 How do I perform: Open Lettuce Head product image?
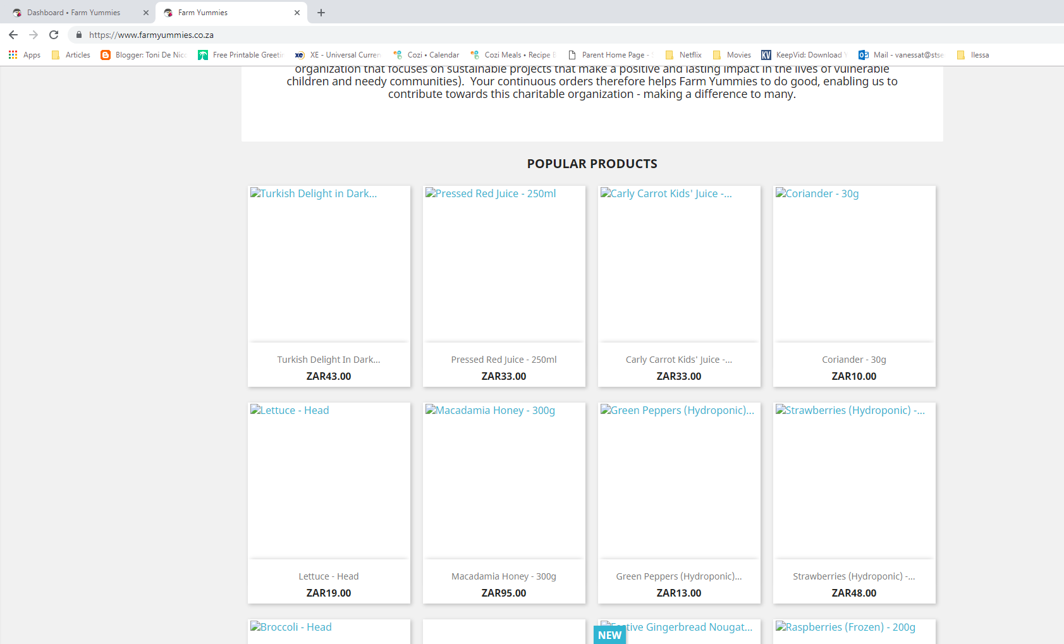329,480
